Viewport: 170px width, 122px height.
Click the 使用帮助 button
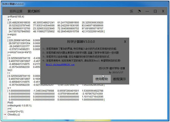pos(102,79)
